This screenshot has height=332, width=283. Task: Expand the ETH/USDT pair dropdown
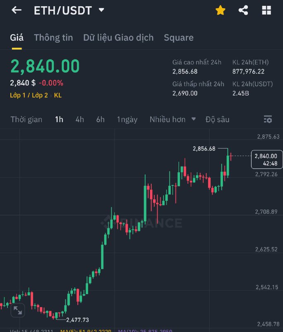[101, 10]
